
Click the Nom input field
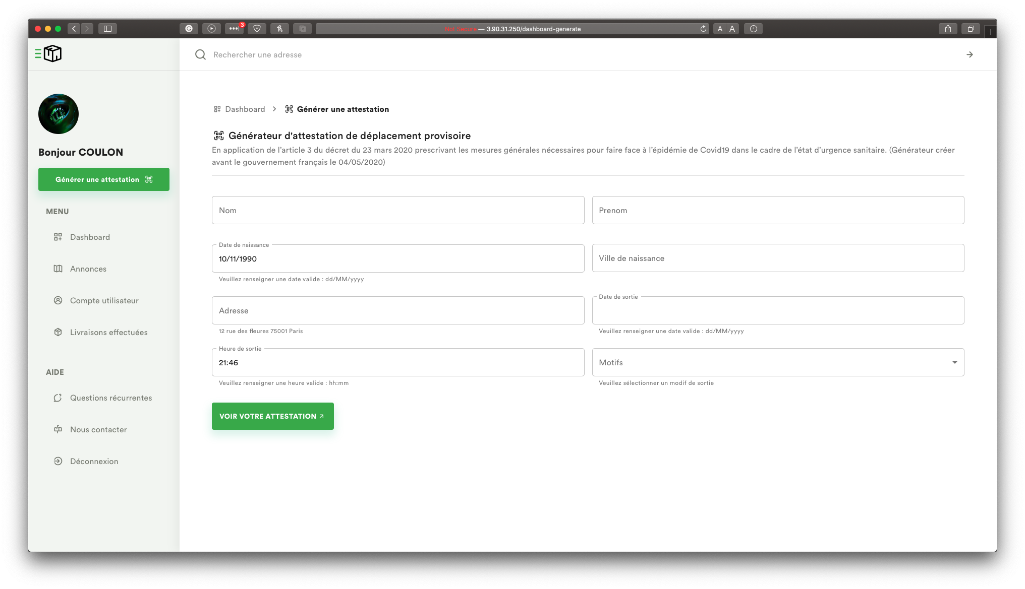click(397, 210)
